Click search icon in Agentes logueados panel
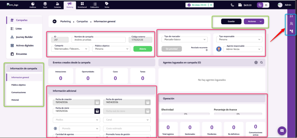This screenshot has height=138, width=297. click(x=261, y=62)
